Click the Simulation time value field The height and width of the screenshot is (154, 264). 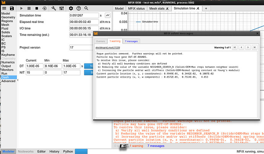click(84, 15)
